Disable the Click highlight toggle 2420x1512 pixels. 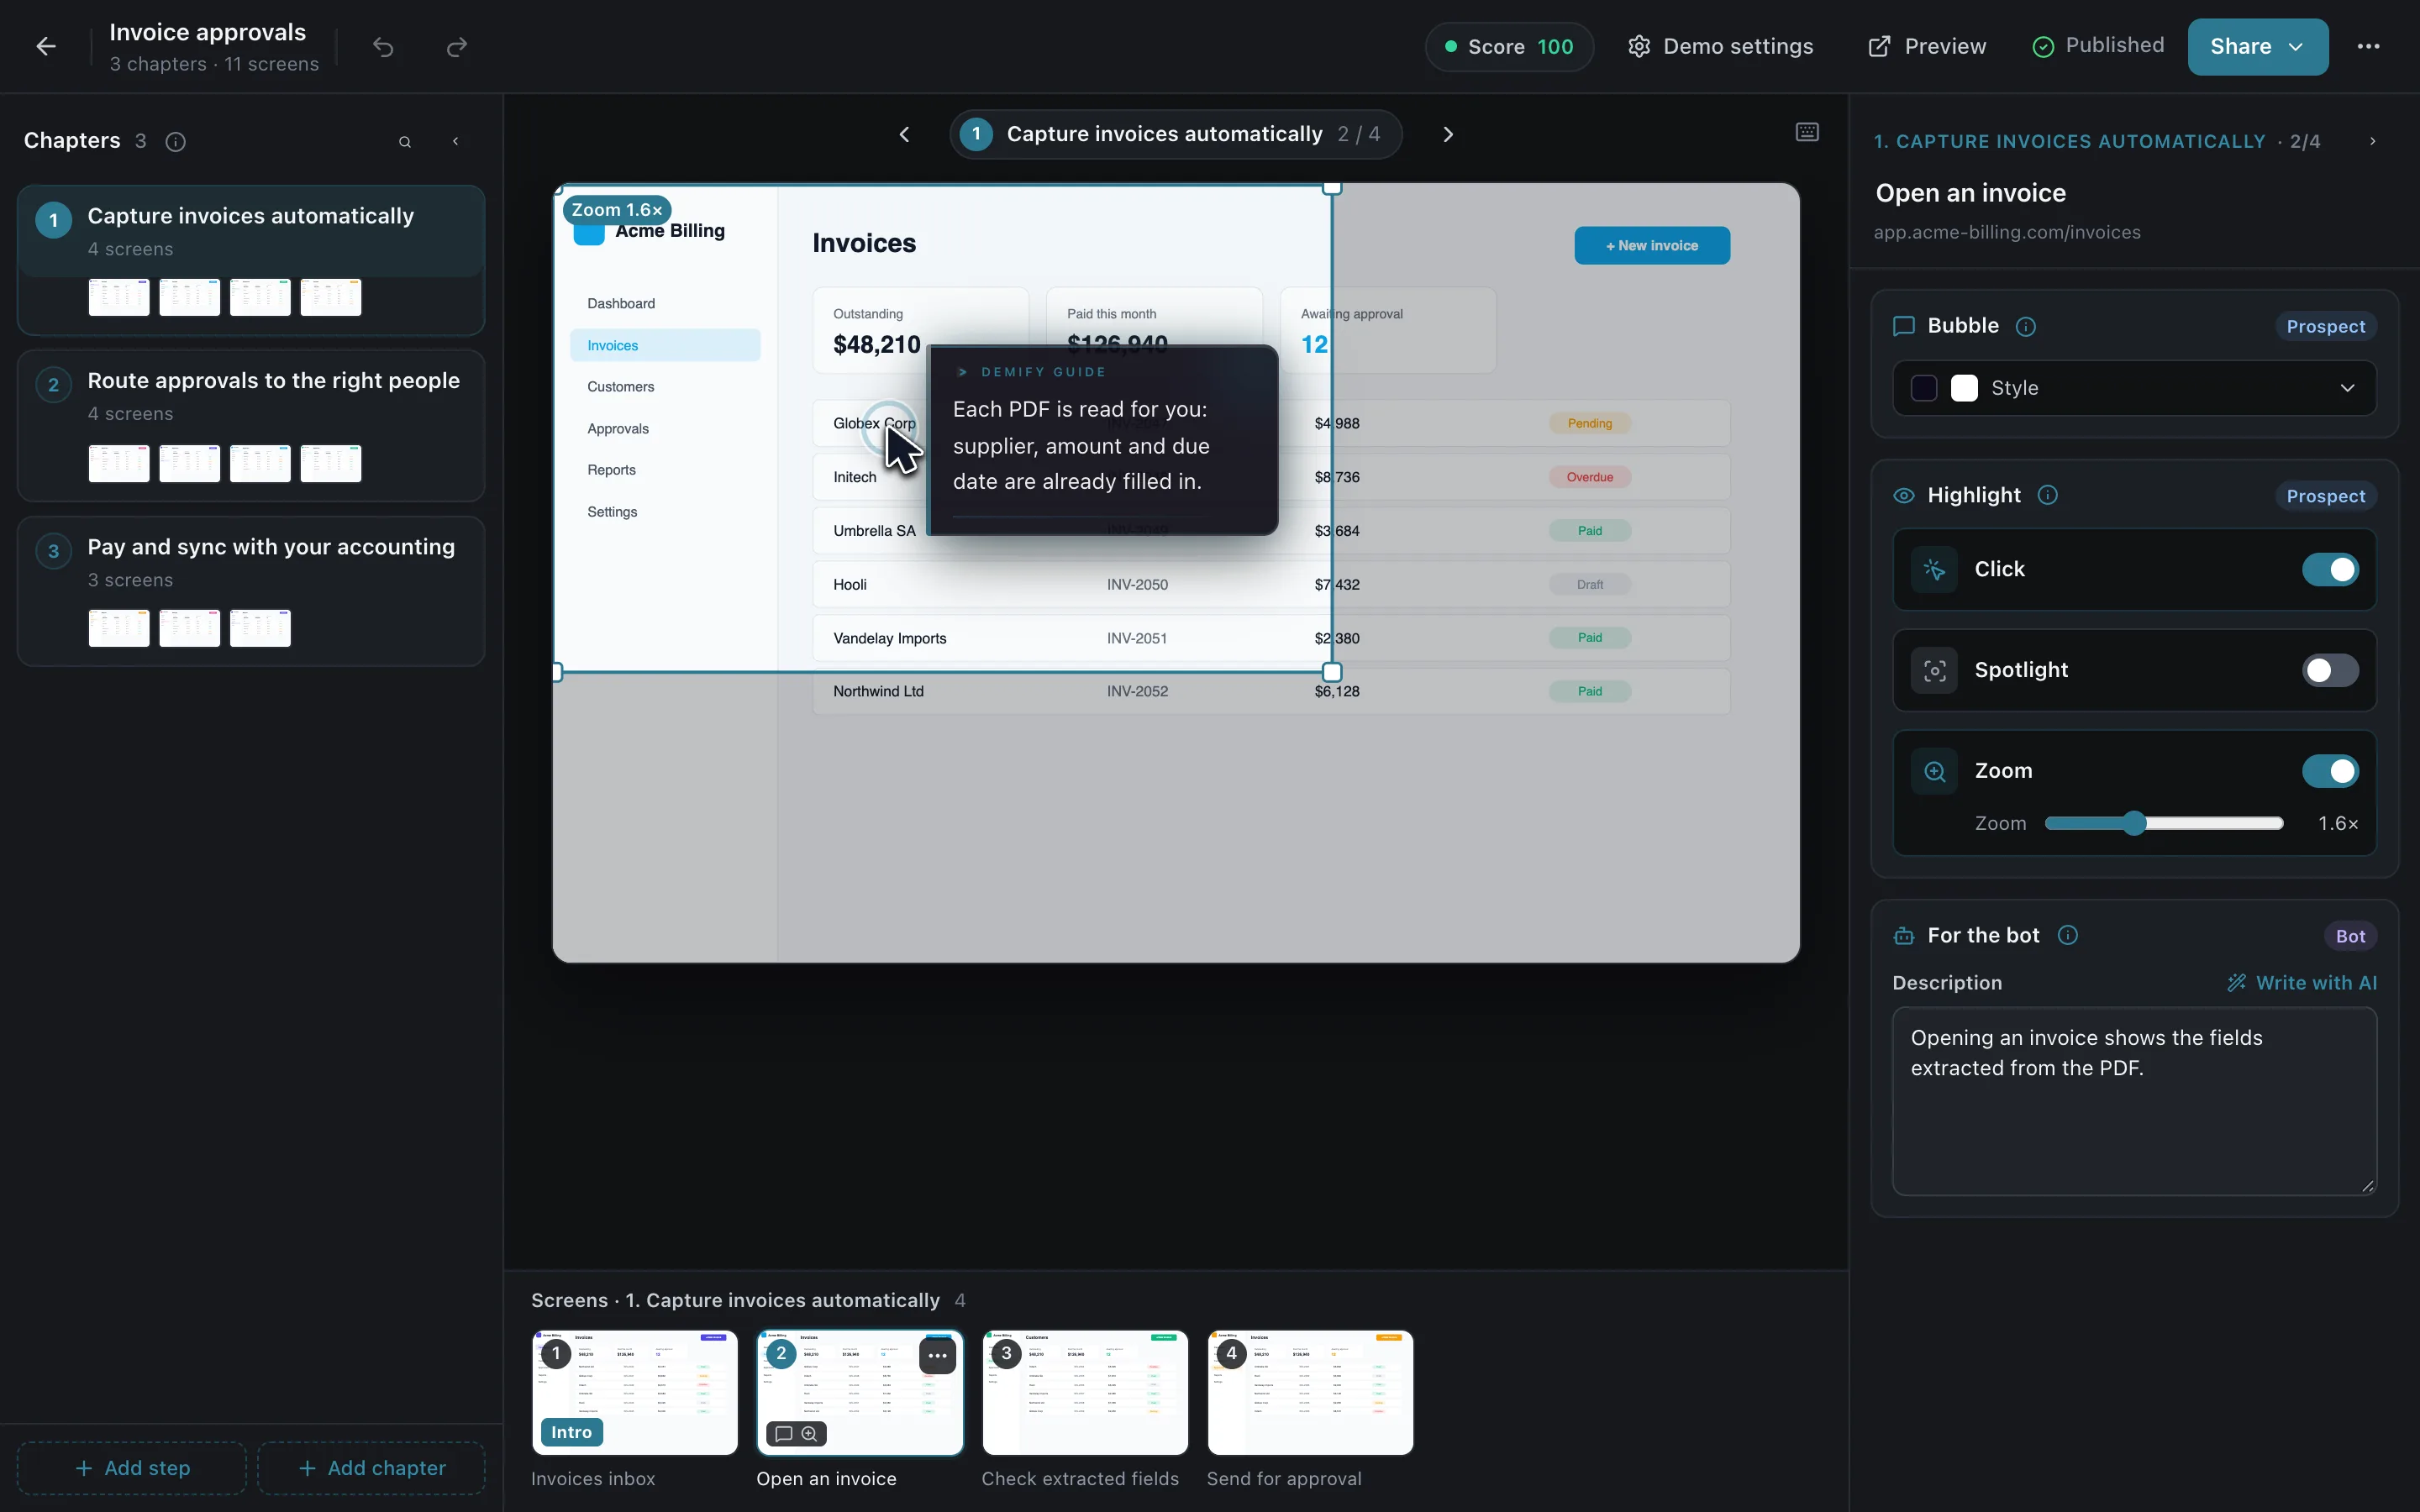tap(2330, 570)
